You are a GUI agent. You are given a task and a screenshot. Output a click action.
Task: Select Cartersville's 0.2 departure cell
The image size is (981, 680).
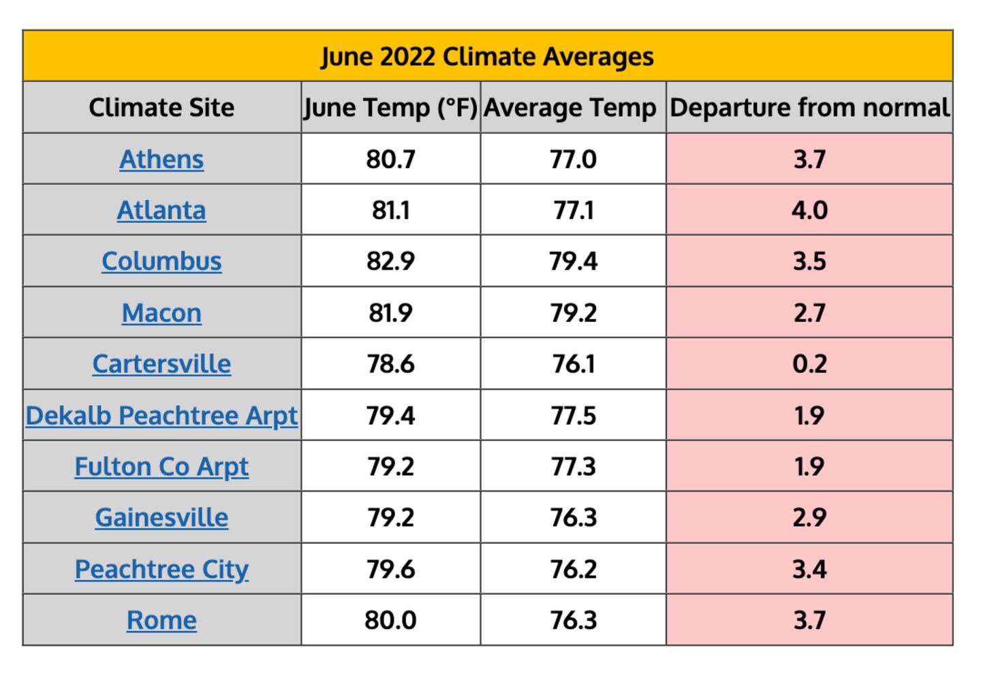(x=809, y=364)
